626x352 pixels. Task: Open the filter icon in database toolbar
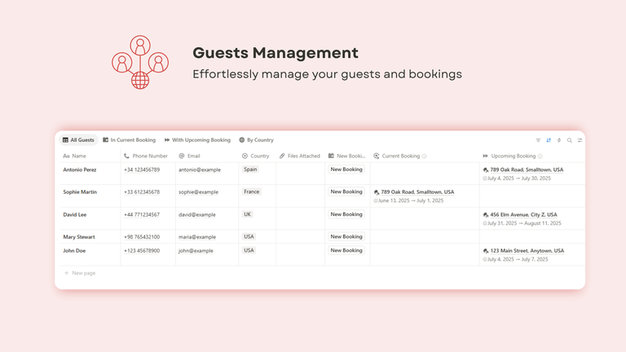tap(538, 140)
